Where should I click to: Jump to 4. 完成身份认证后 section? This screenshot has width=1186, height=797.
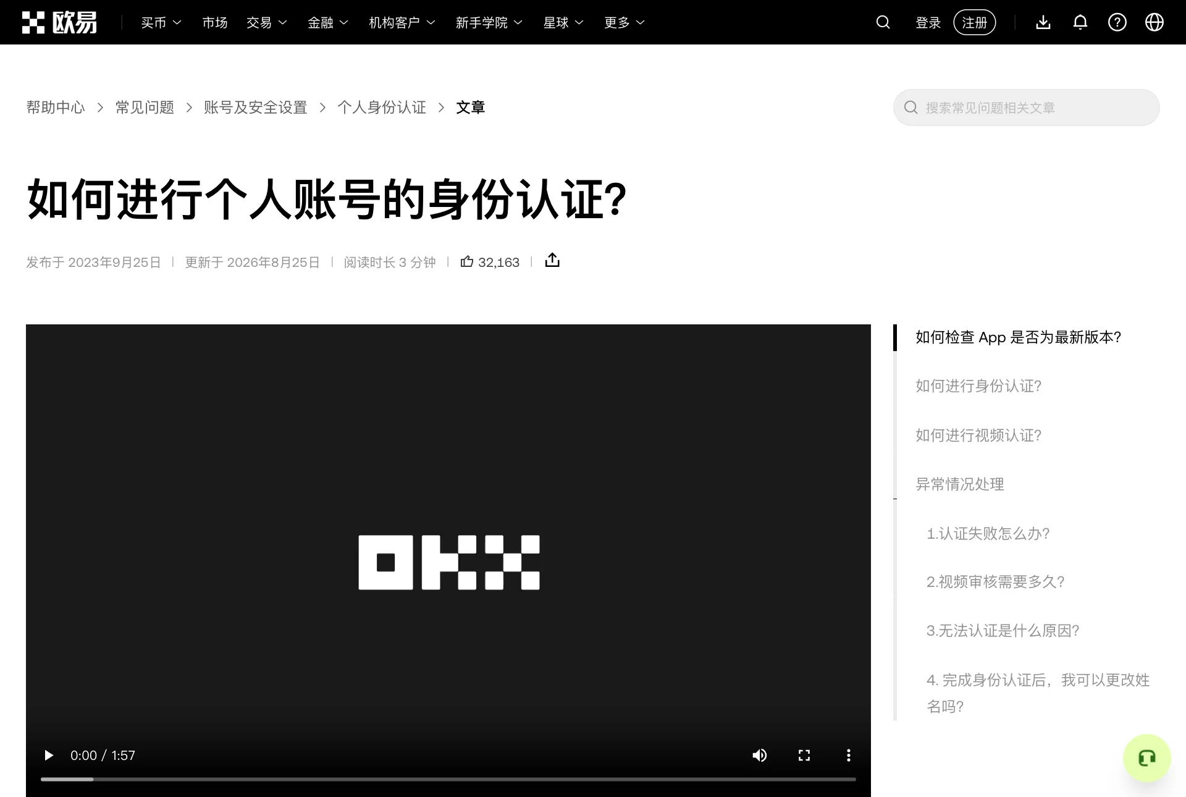pyautogui.click(x=1038, y=693)
